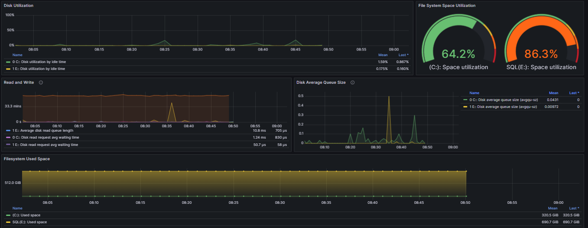The height and width of the screenshot is (228, 588).
Task: Click the 512.0 GiB axis label
Action: pos(13,182)
